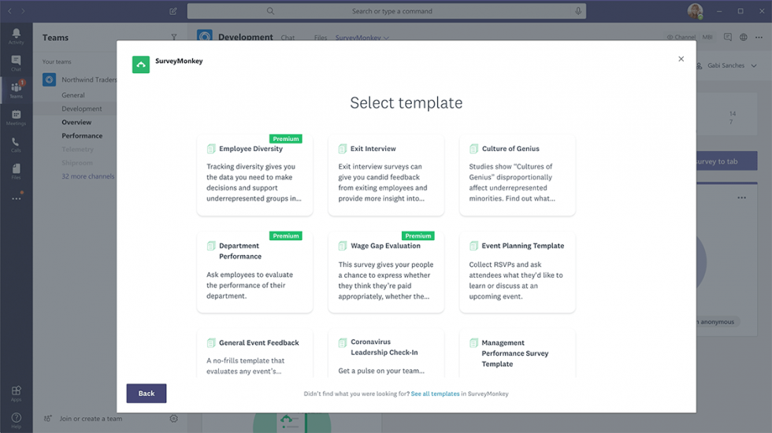Click the microphone icon in search bar
The height and width of the screenshot is (433, 772).
click(x=578, y=11)
